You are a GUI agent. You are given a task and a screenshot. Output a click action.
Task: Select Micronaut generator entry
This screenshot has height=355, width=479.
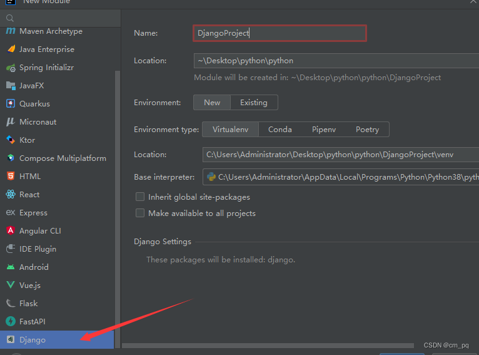pos(57,121)
